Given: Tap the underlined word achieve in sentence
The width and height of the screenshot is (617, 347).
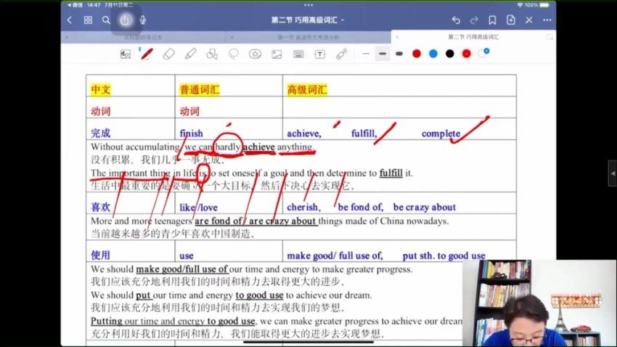Looking at the screenshot, I should (259, 147).
